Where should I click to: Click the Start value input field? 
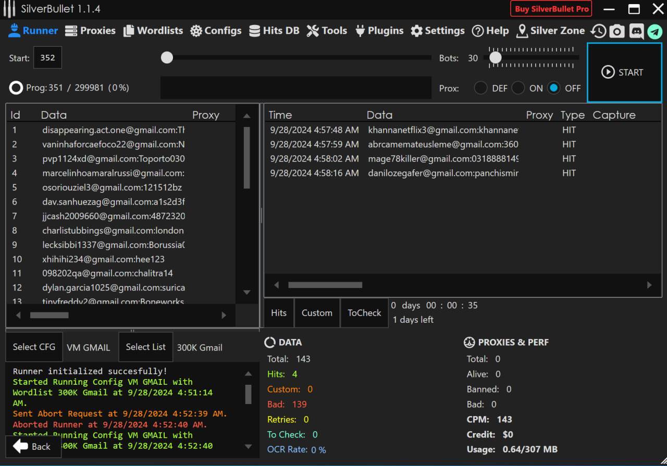click(47, 58)
